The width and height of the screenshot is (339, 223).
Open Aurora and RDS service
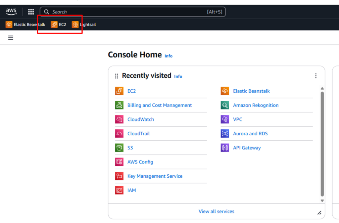click(x=250, y=134)
